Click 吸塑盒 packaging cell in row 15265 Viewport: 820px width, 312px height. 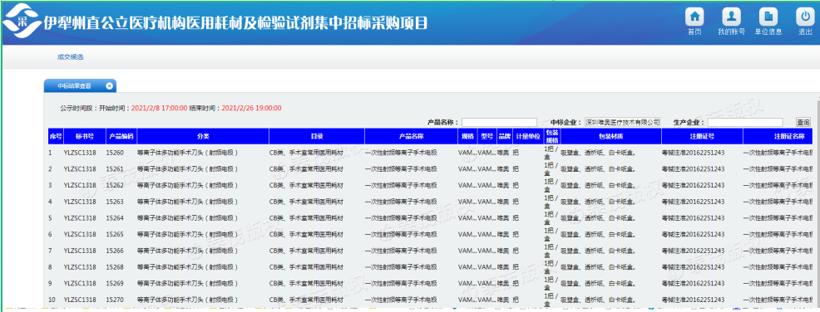(x=598, y=234)
